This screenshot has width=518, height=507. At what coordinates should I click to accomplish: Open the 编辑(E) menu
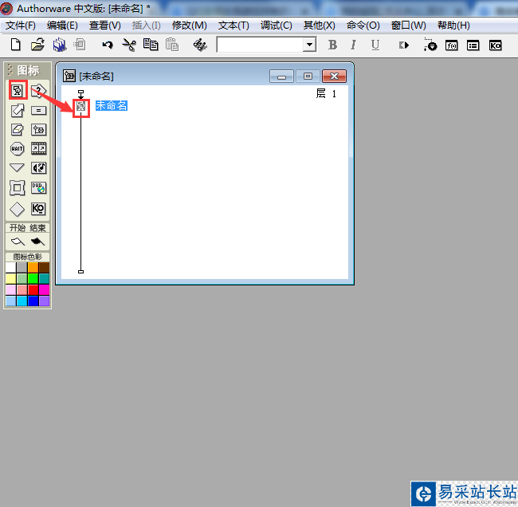(62, 26)
